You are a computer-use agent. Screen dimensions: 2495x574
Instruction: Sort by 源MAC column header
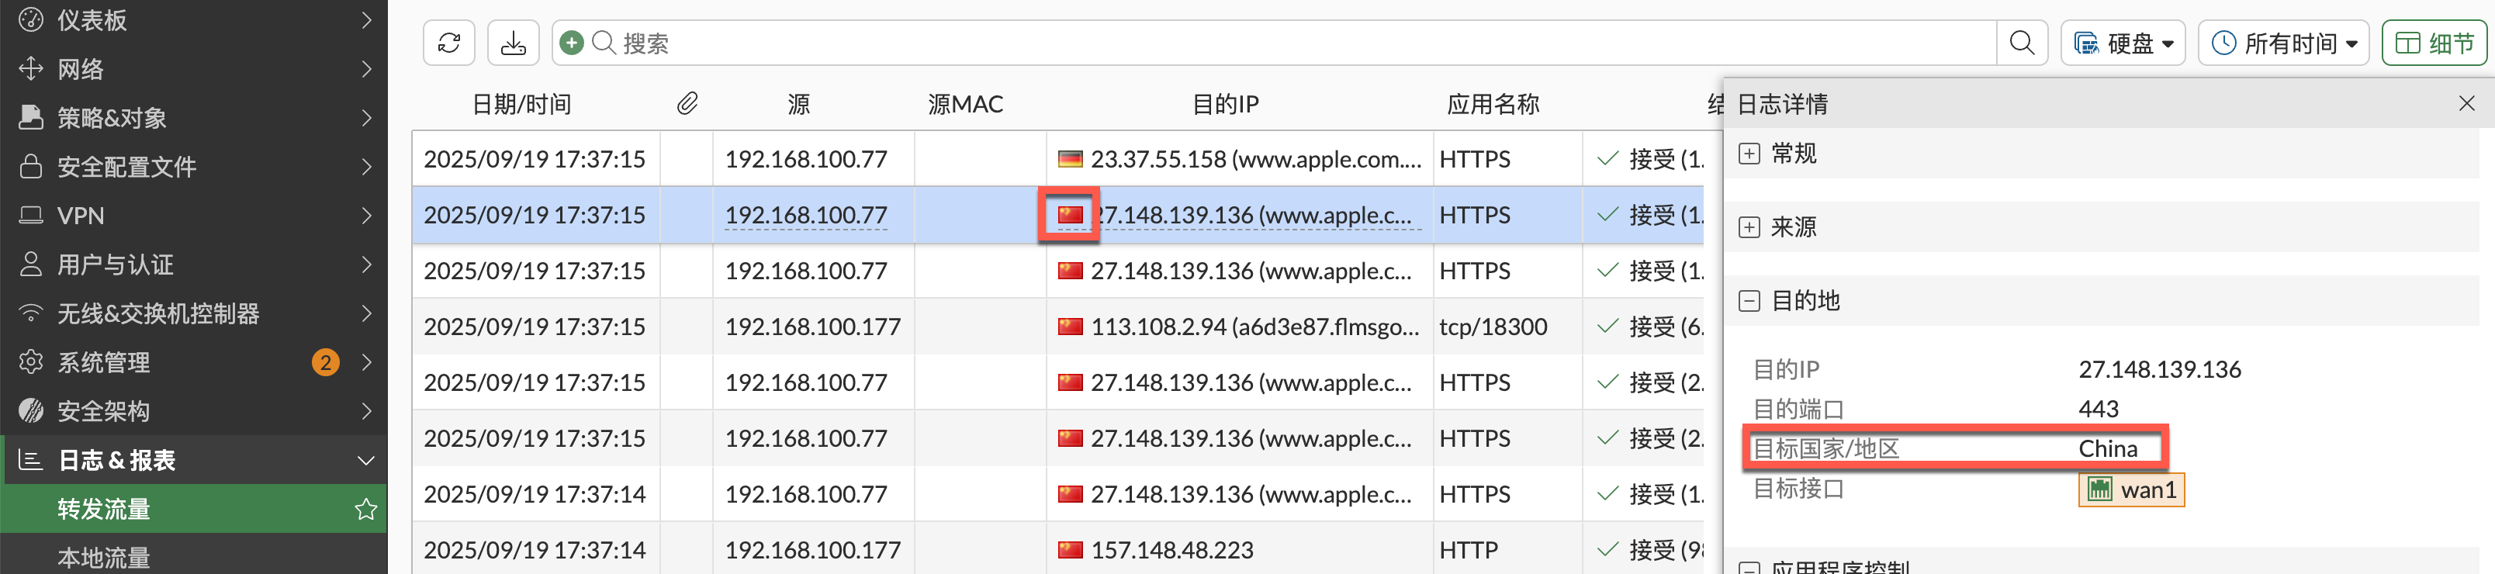point(964,104)
